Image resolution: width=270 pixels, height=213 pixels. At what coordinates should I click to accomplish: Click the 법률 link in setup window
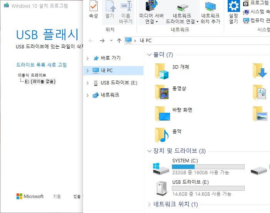pos(77,196)
